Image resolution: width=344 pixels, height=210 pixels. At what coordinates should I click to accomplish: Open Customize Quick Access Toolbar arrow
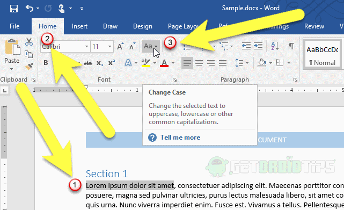(x=82, y=9)
